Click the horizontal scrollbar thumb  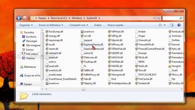83,89
